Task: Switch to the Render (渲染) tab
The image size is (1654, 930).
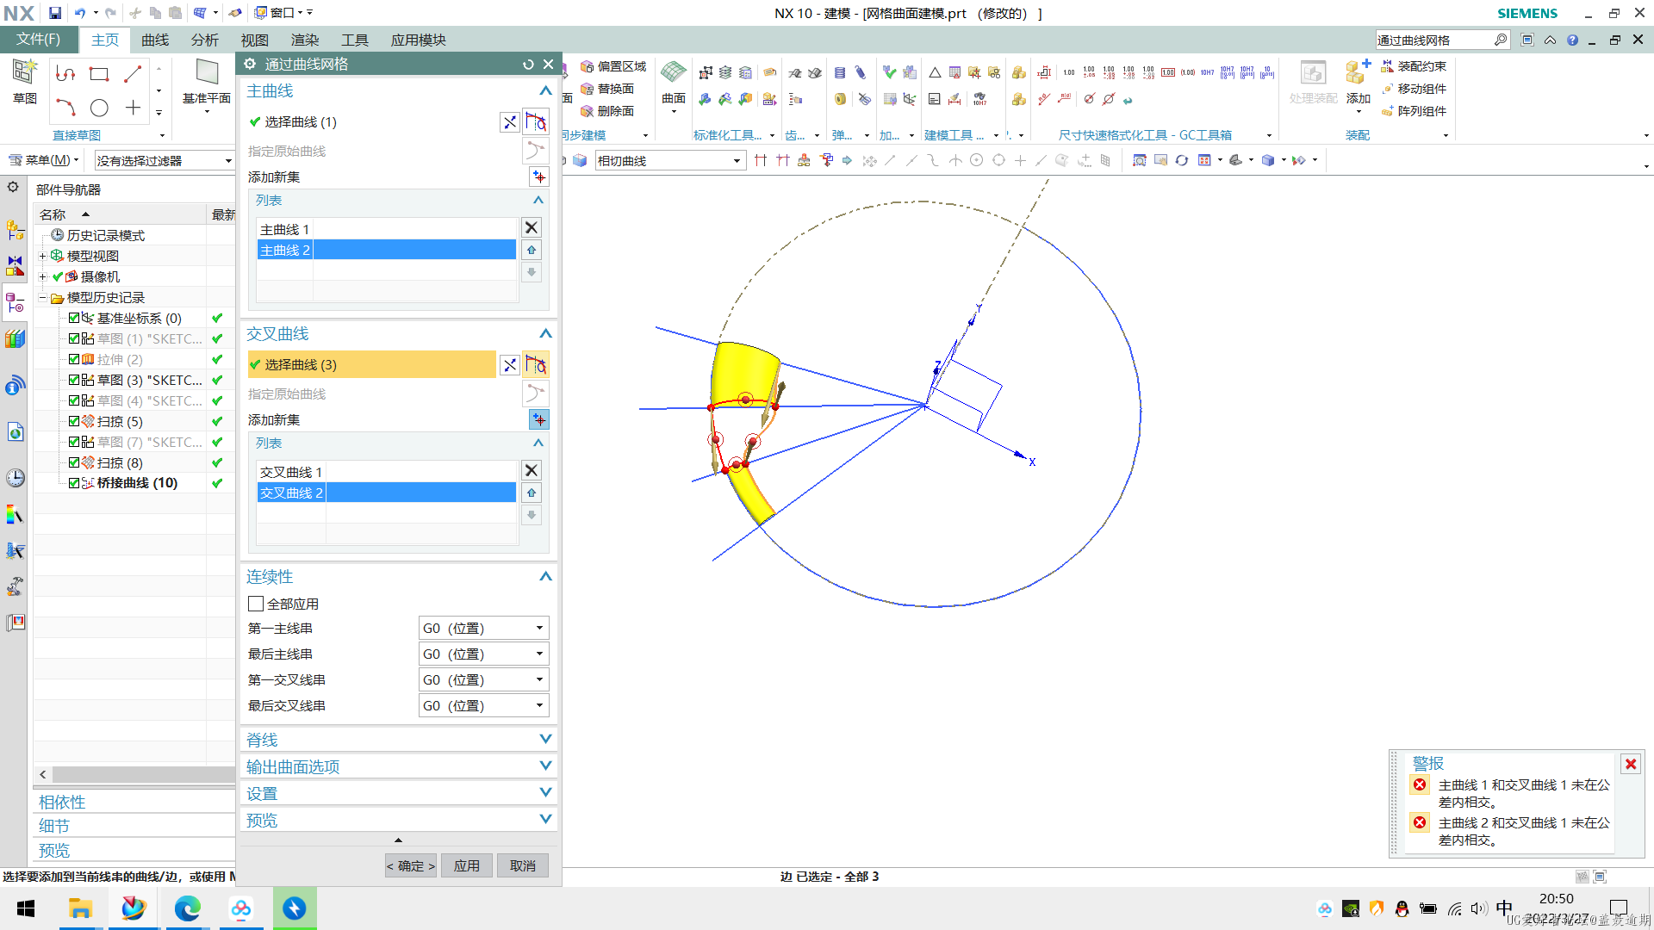Action: point(305,40)
